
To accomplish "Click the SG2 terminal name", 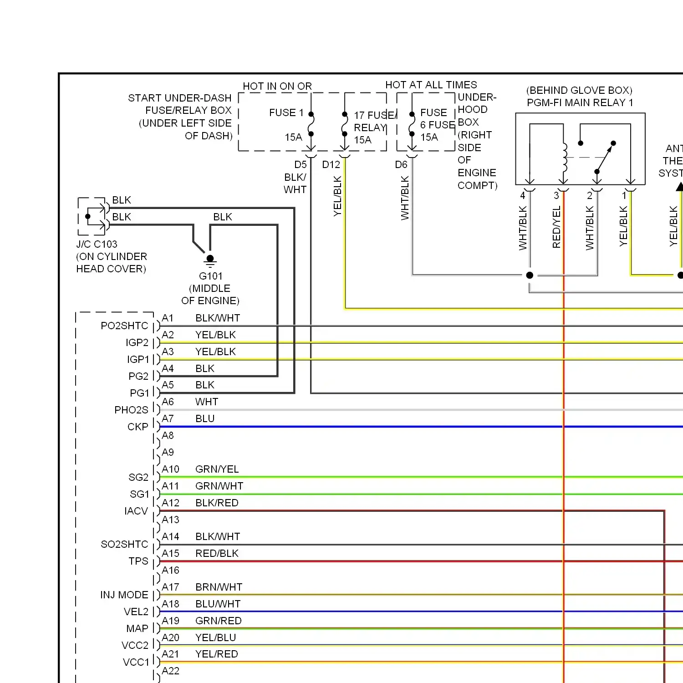I will point(138,477).
